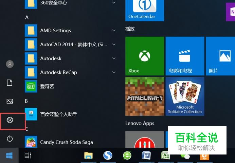Expand the AMD Settings chevron
The width and height of the screenshot is (235, 163).
click(x=114, y=31)
